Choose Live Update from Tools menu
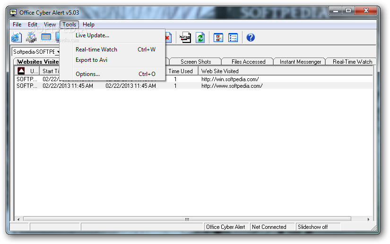 point(92,35)
